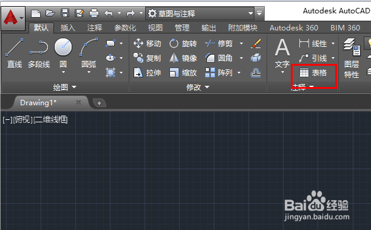Open 图层特性 (Layer Properties)
Viewport: 371px width, 230px height.
[x=352, y=58]
